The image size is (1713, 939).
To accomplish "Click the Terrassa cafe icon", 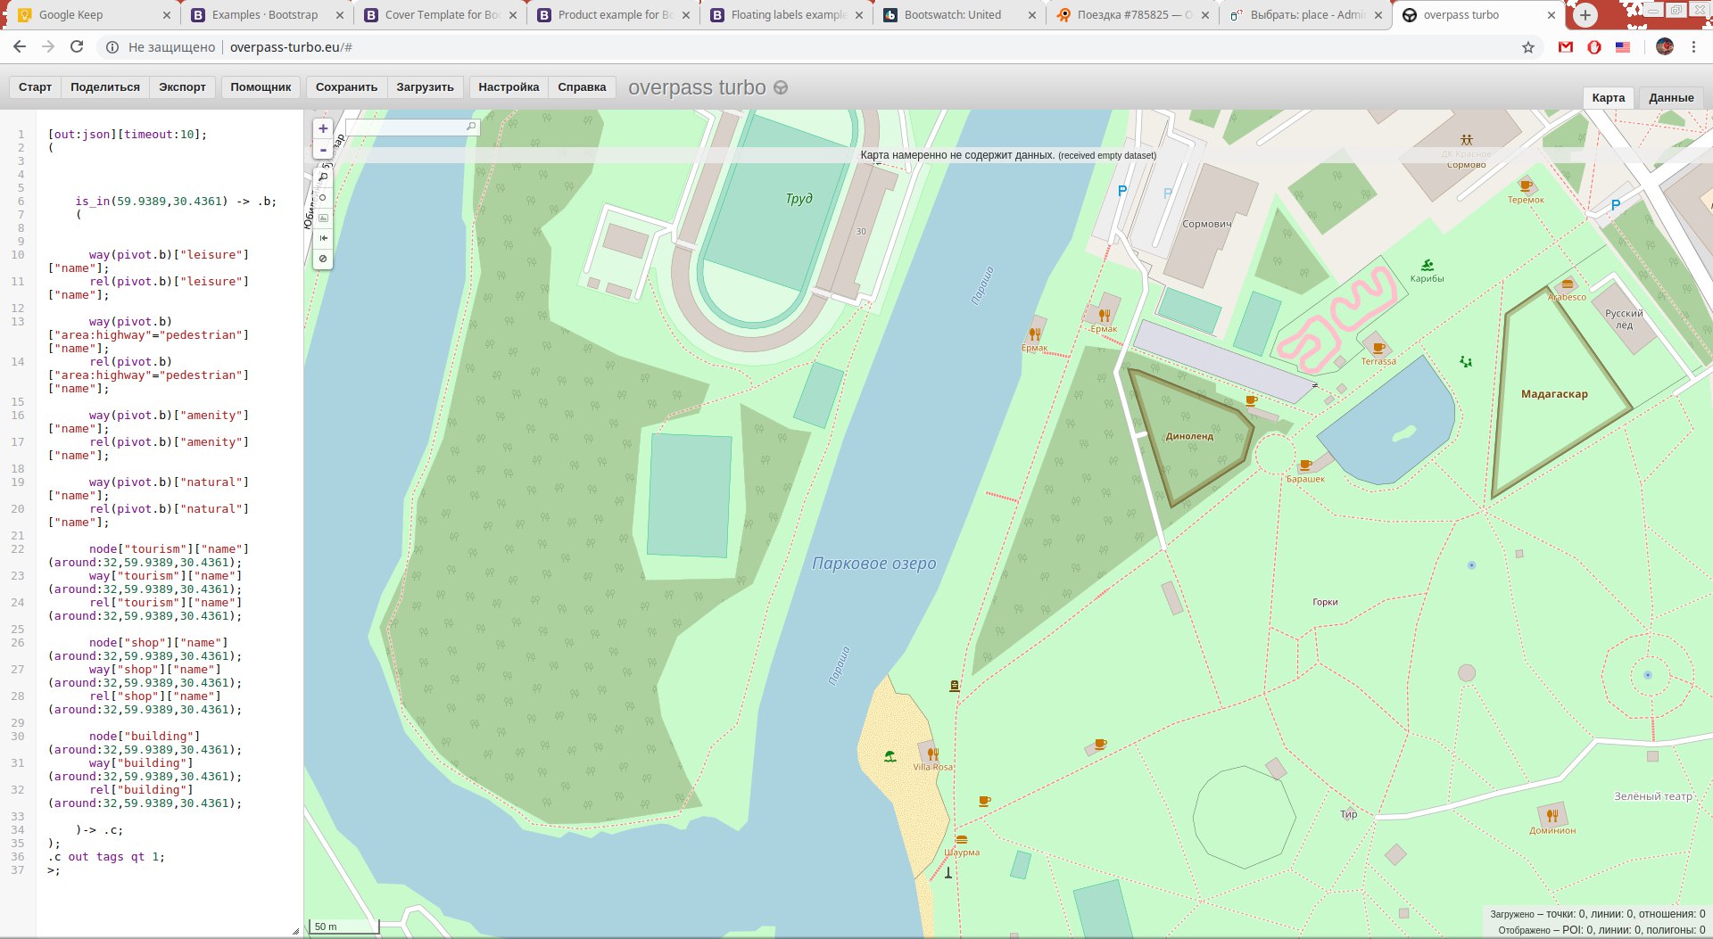I will pyautogui.click(x=1378, y=349).
